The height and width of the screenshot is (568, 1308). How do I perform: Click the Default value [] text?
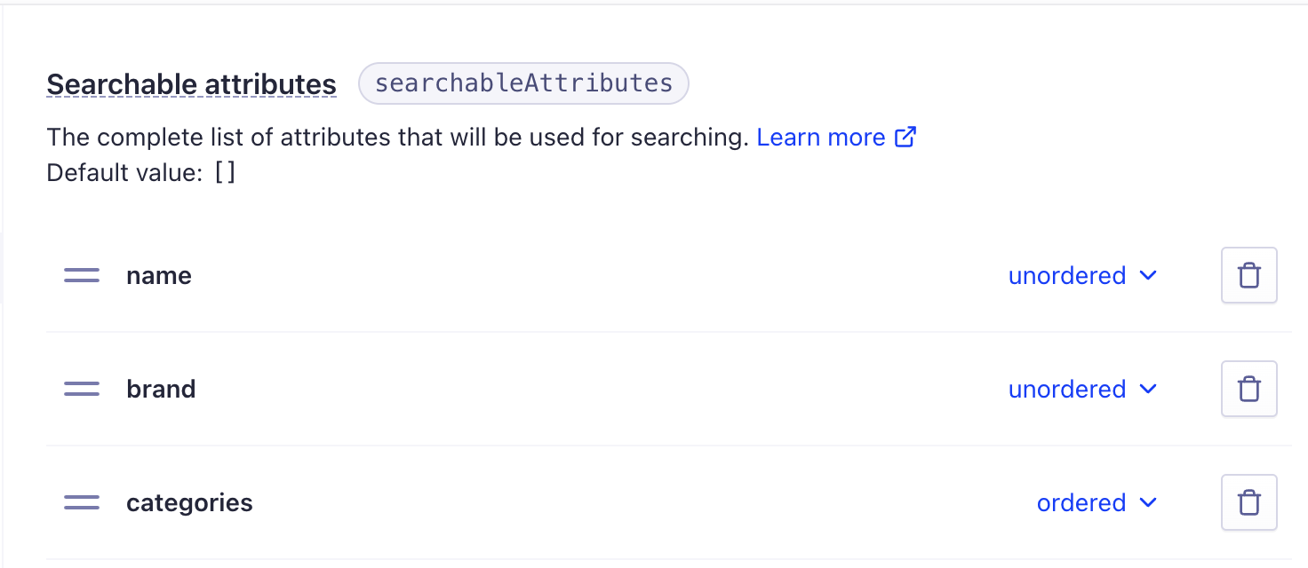141,172
